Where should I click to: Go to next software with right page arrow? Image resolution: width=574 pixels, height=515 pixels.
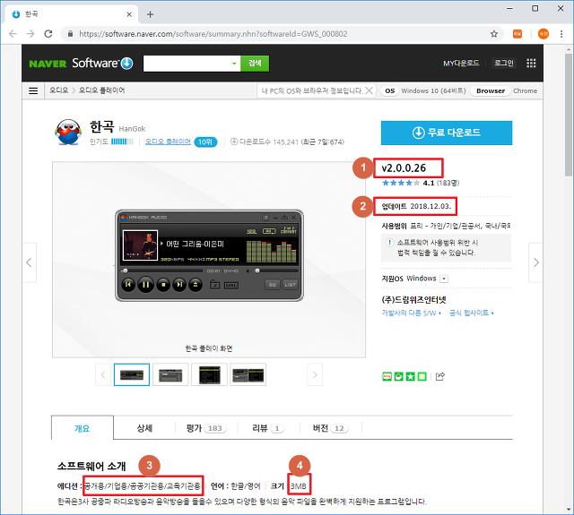click(536, 262)
